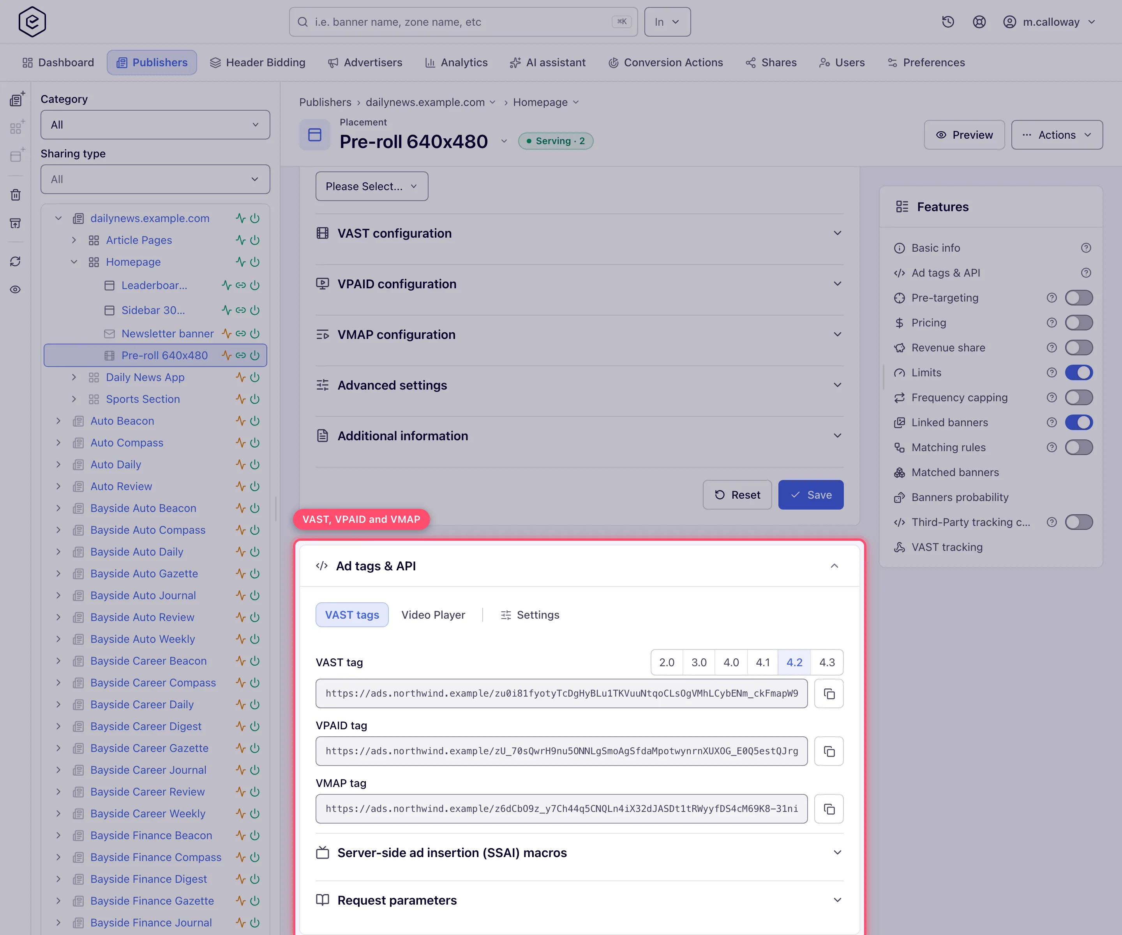Turn on Revenue share toggle
Image resolution: width=1122 pixels, height=935 pixels.
coord(1079,348)
